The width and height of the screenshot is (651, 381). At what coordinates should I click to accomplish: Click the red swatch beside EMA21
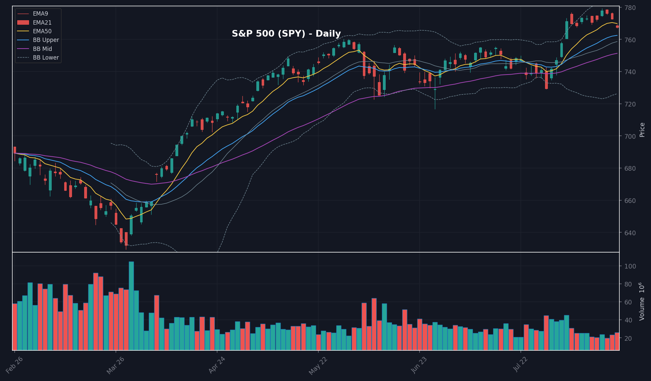point(23,23)
